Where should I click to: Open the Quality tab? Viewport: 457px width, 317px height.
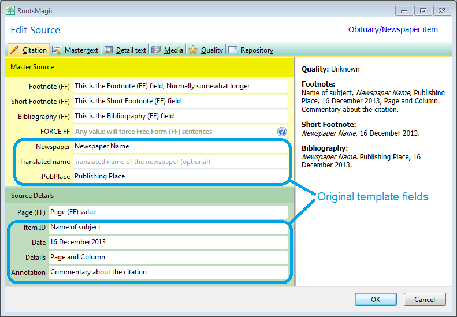[206, 50]
